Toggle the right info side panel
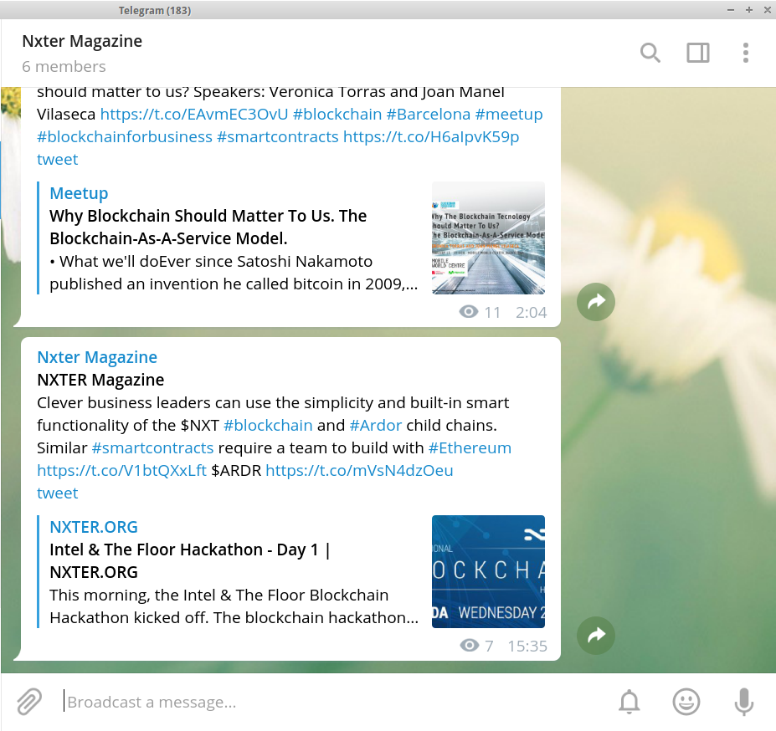The width and height of the screenshot is (776, 731). point(698,53)
